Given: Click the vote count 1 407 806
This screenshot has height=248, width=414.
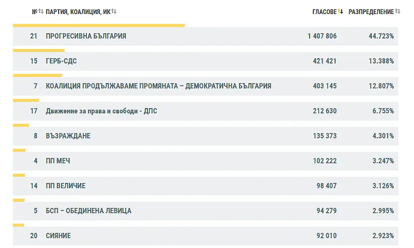Looking at the screenshot, I should click(x=322, y=36).
